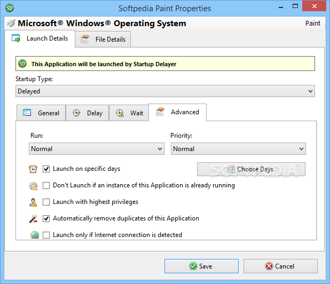
Task: Open the Wait sub-tab
Action: pyautogui.click(x=129, y=113)
